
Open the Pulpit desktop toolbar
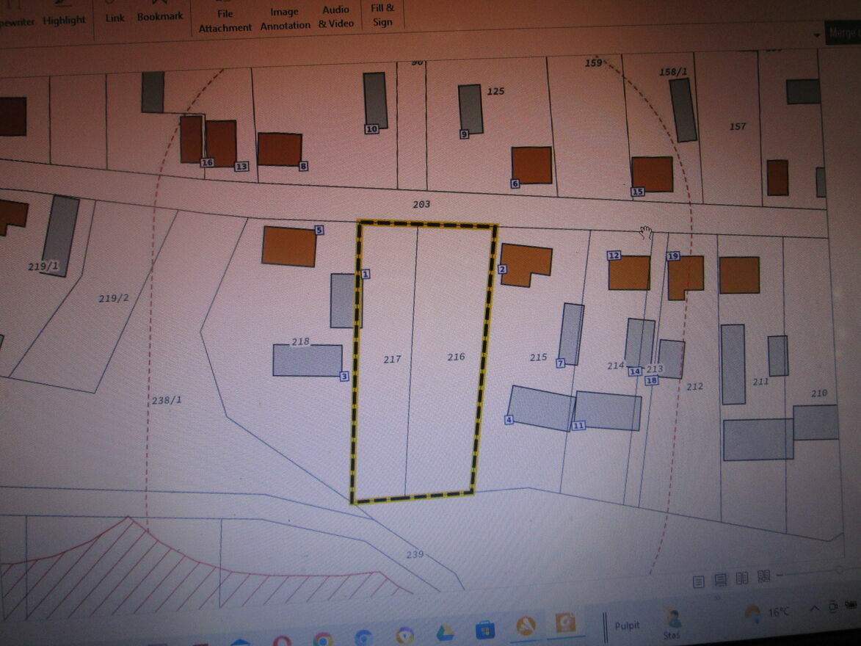(626, 625)
